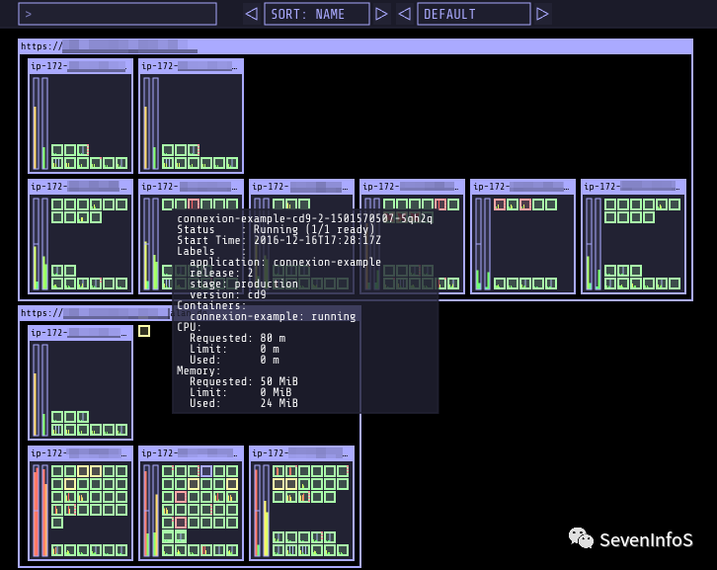Click the upper cluster's https:// title bar
The image size is (717, 570).
pos(356,46)
